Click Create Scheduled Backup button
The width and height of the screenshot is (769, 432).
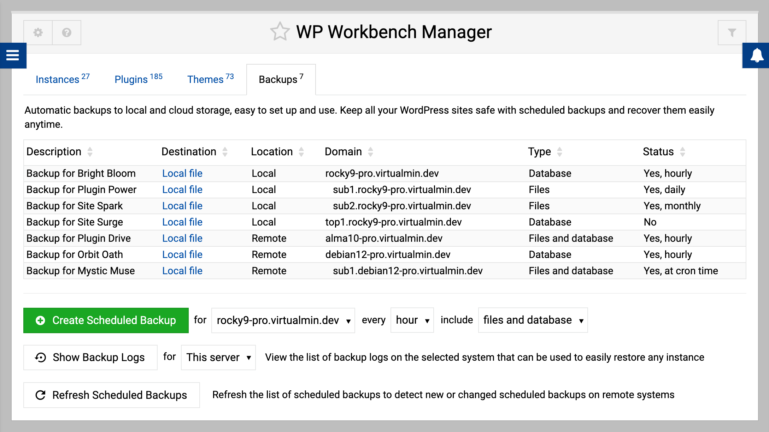pyautogui.click(x=106, y=320)
